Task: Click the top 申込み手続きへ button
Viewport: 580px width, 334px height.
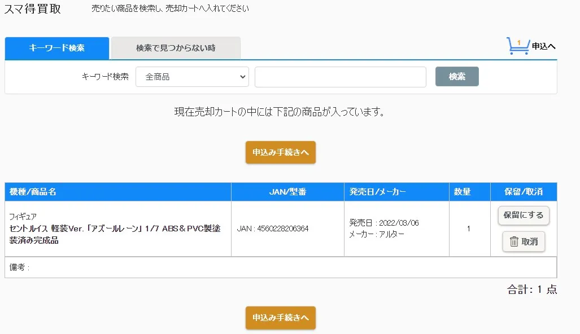Action: 280,152
